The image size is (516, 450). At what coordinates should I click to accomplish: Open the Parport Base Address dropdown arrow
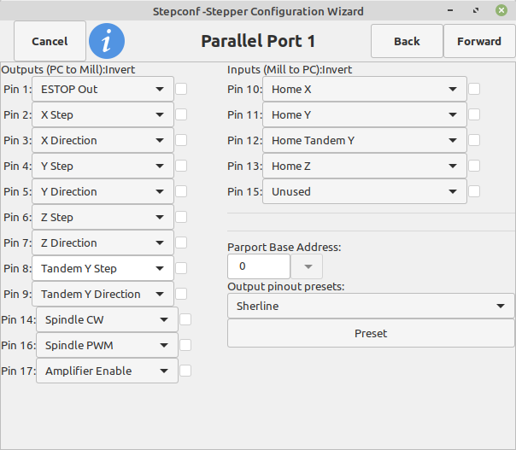[307, 266]
